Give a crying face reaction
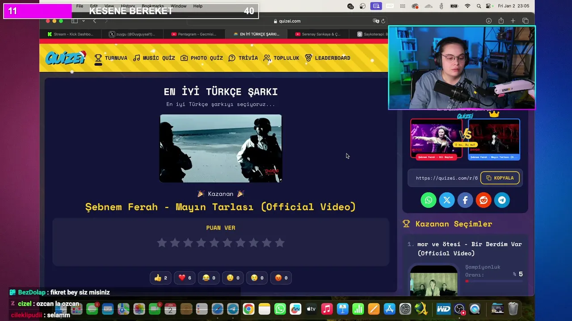Screen dimensions: 572x321 [257, 278]
